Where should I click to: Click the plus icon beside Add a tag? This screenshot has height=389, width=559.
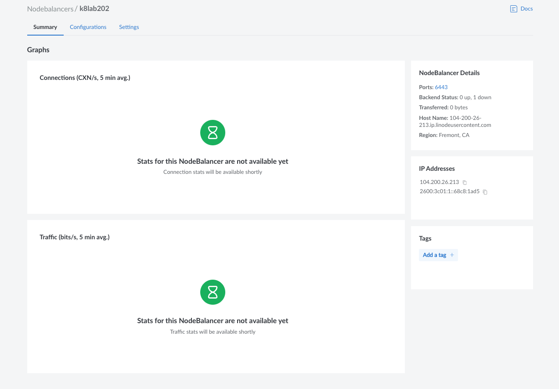(x=452, y=255)
